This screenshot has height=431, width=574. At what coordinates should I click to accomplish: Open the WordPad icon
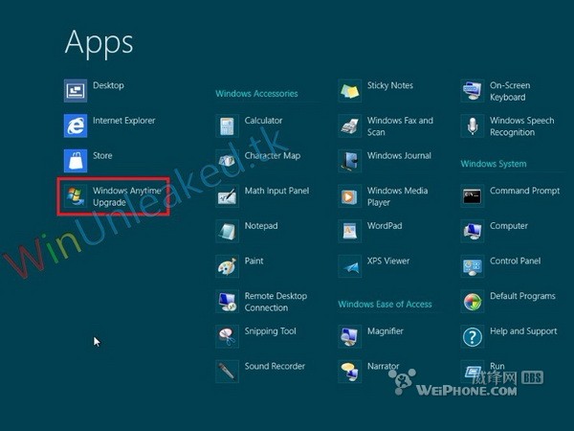pyautogui.click(x=350, y=231)
